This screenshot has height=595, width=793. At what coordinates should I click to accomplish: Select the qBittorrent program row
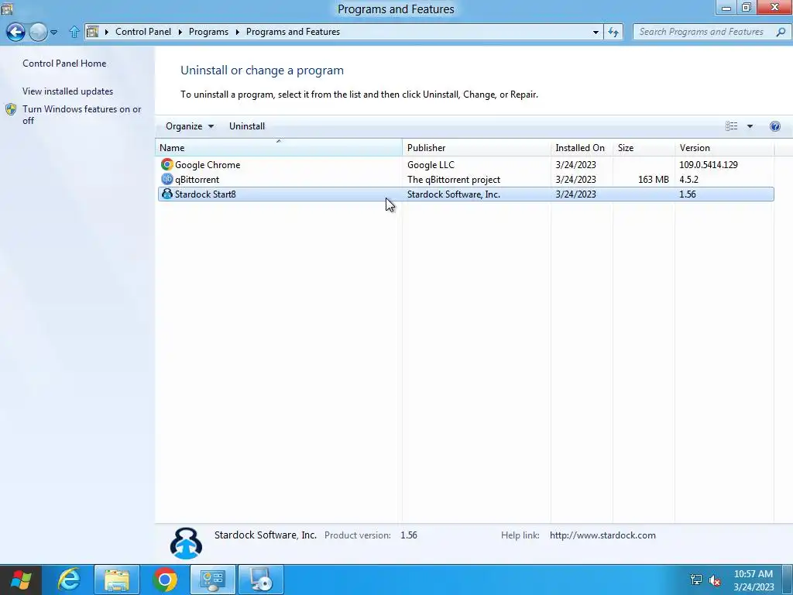tap(465, 180)
